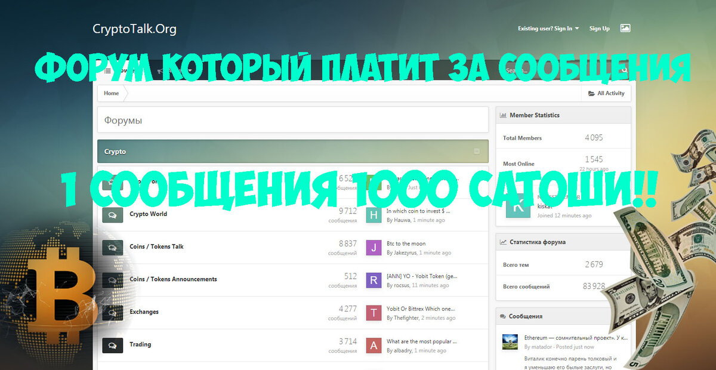Open Exchanges forum
716x370 pixels.
pos(144,312)
